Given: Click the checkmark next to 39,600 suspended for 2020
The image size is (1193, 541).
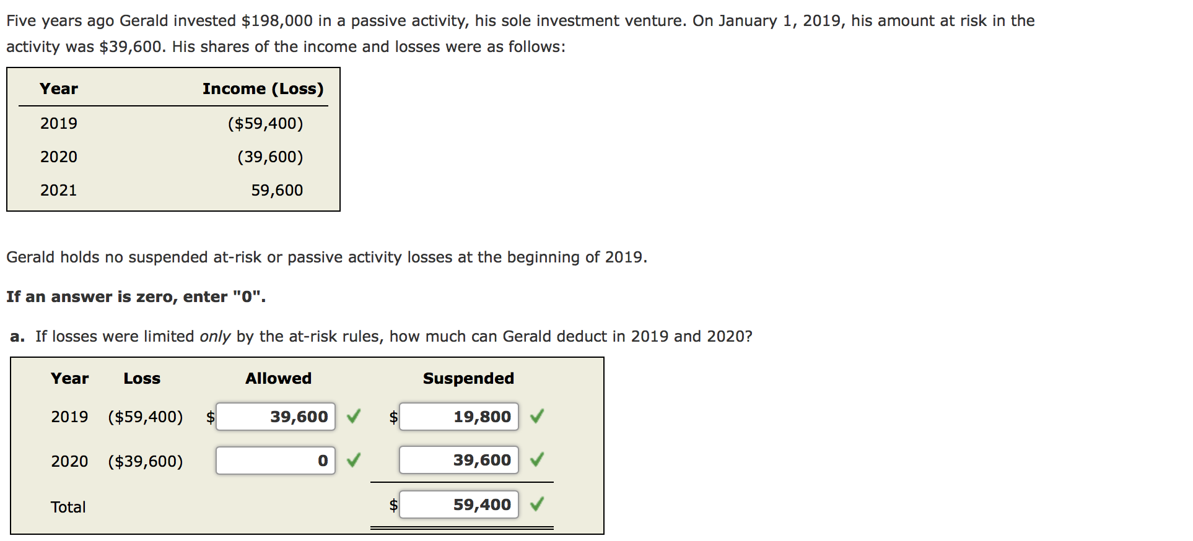Looking at the screenshot, I should (537, 461).
